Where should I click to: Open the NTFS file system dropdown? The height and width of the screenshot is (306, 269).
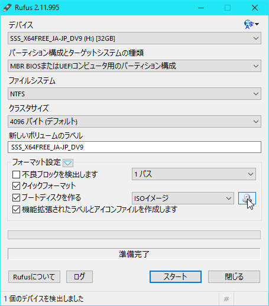tap(134, 94)
